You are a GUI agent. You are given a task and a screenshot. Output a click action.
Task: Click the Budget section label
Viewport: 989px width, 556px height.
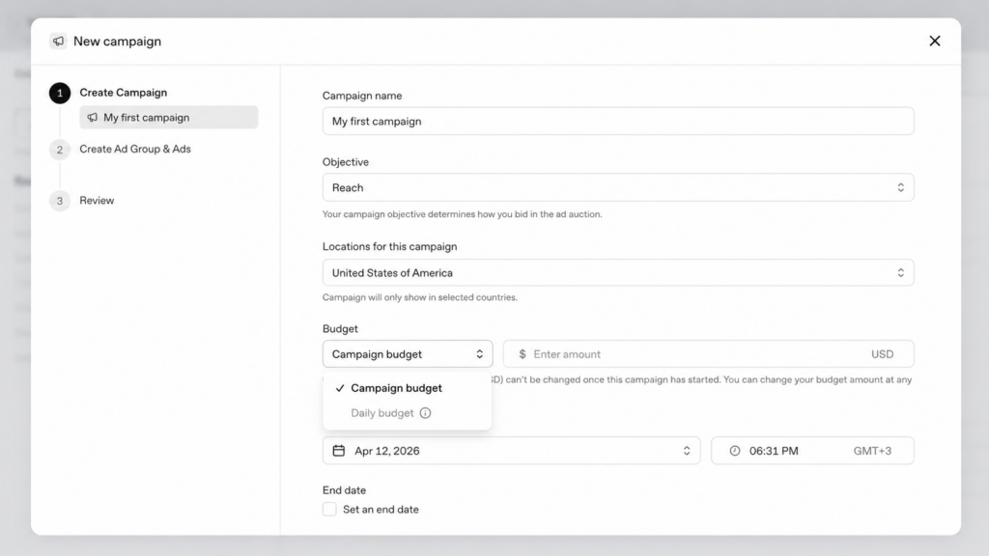click(x=340, y=329)
